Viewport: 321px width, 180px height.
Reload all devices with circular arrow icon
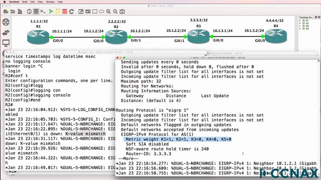71,11
